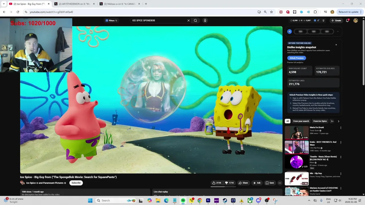
Task: Close the dislike insights snapshot panel
Action: (x=336, y=45)
